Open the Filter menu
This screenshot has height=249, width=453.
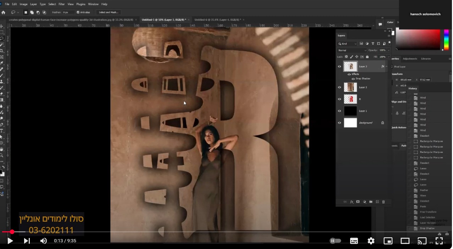(62, 4)
